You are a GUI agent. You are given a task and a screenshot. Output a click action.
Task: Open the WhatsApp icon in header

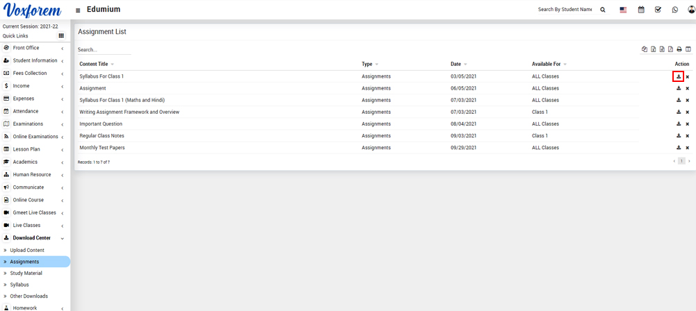pos(674,10)
